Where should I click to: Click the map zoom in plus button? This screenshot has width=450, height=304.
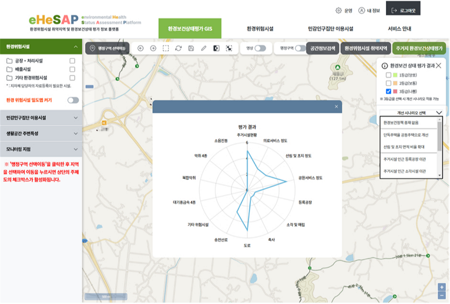(442, 287)
